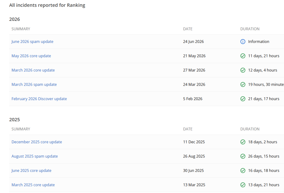Open the March 2026 core update link
Viewport: 284px width, 193px height.
tap(33, 70)
